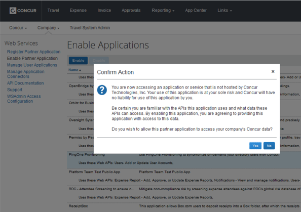
Task: Open Travel System Admin
Action: [x=90, y=28]
